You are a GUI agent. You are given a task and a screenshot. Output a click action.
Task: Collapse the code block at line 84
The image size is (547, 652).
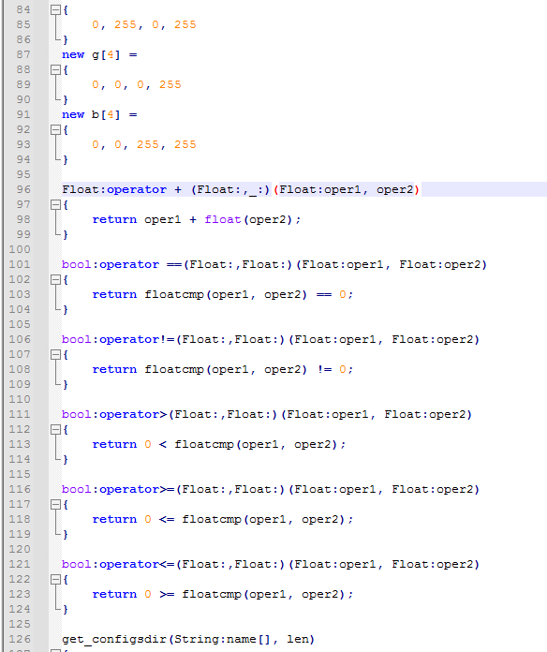55,10
